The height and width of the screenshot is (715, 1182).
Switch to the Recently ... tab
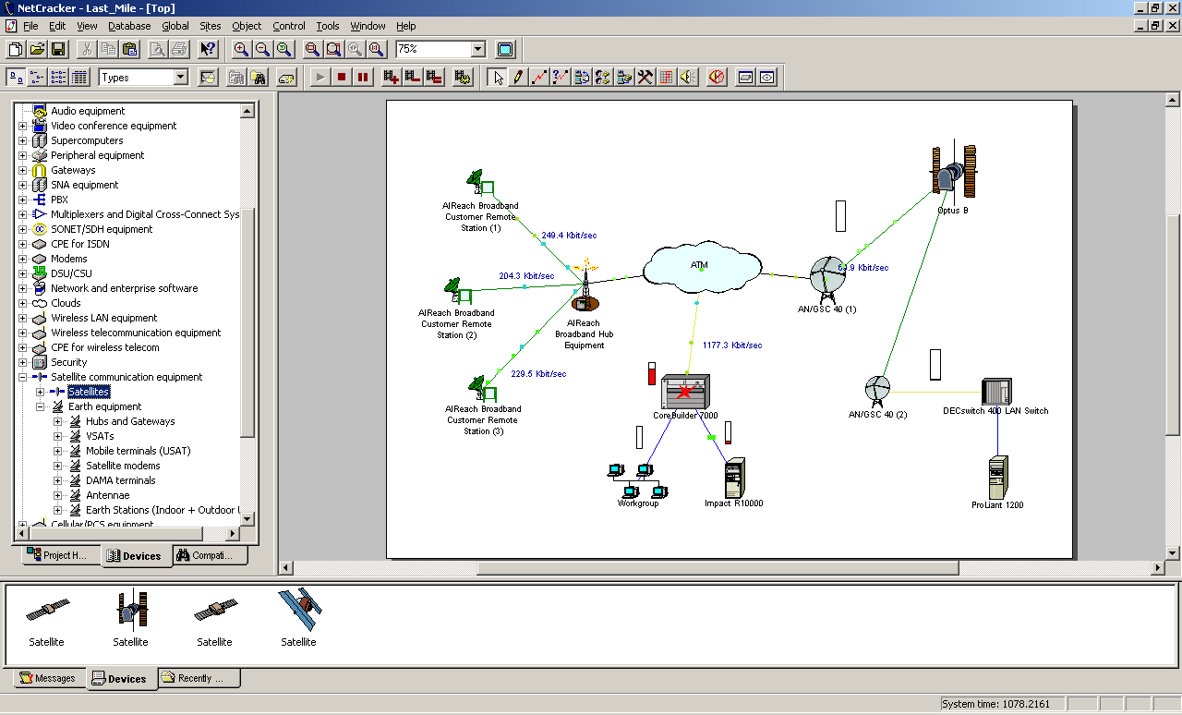click(199, 678)
